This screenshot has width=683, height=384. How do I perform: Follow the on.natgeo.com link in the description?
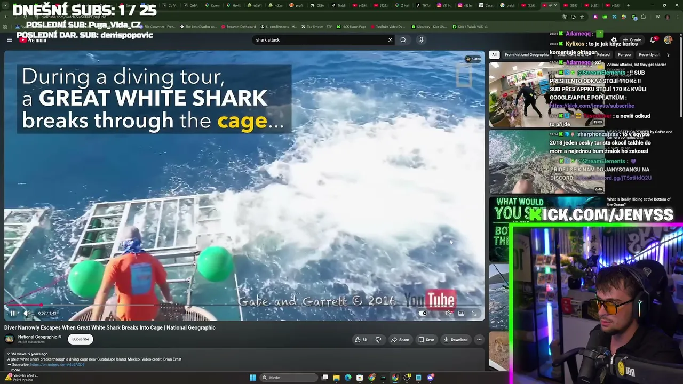57,365
